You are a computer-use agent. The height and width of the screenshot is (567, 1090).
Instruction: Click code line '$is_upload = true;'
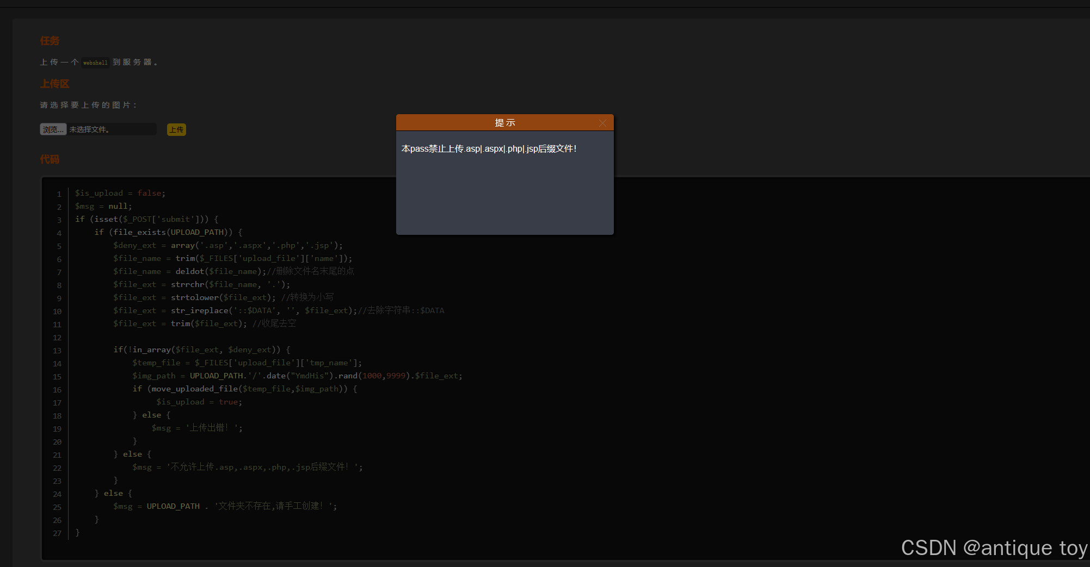(199, 402)
